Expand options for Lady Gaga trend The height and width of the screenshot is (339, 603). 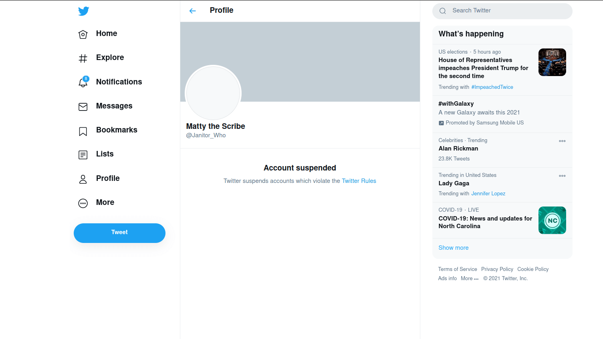point(562,176)
